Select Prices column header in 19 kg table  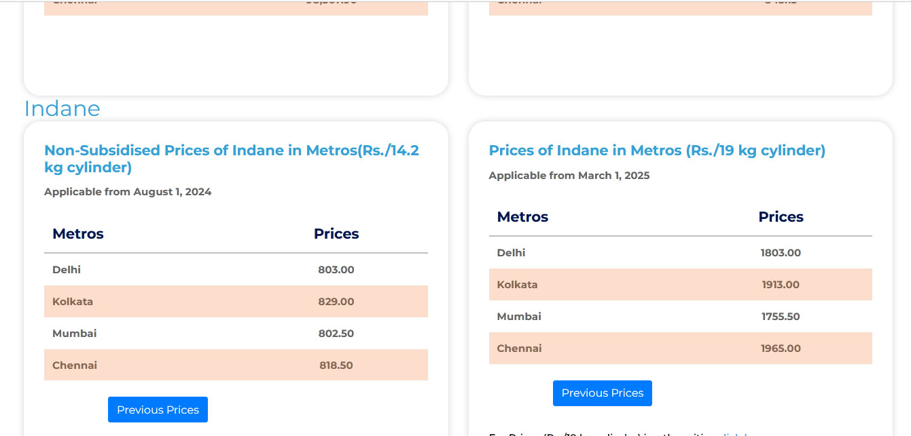tap(781, 217)
